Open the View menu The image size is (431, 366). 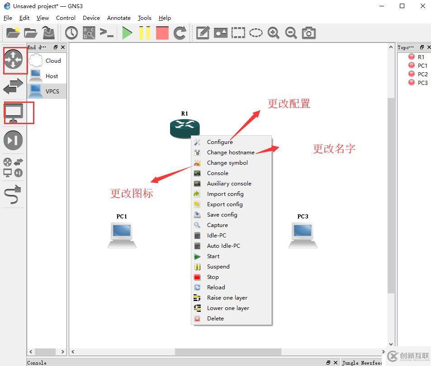(43, 18)
